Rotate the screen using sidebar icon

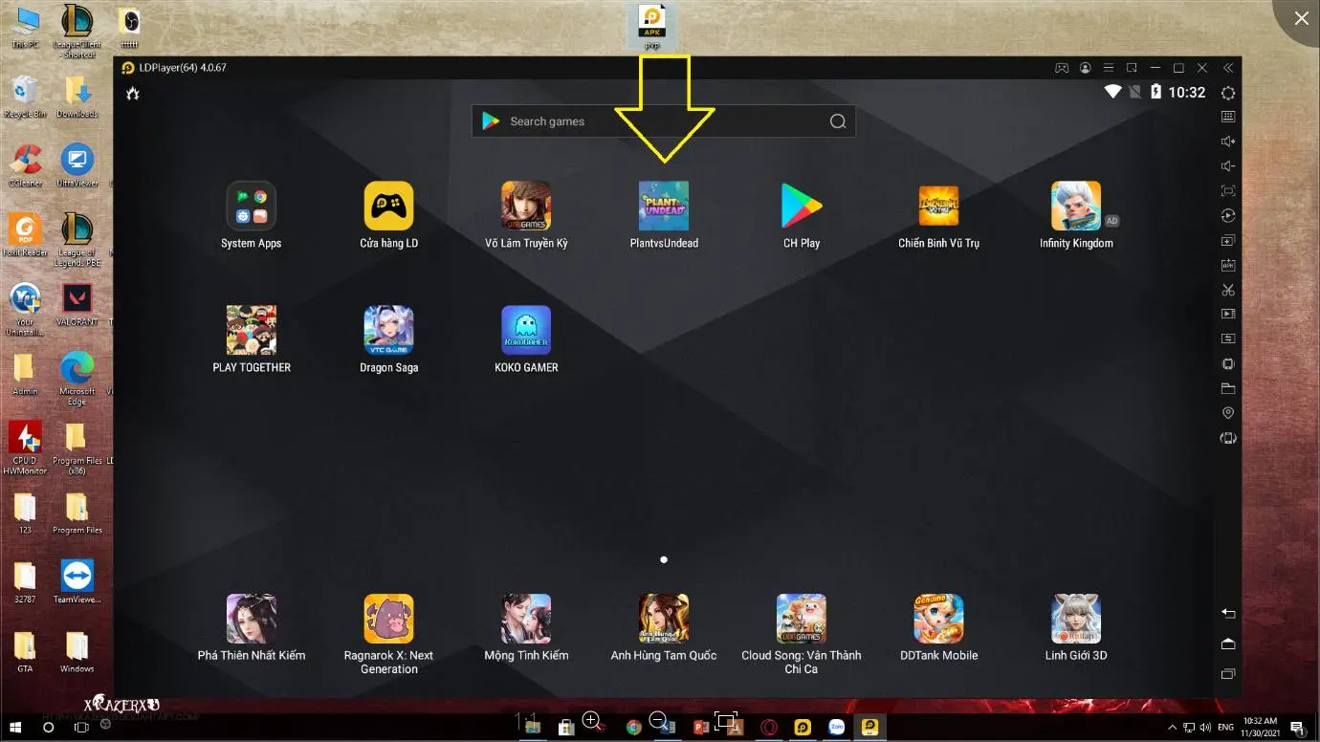[x=1228, y=438]
